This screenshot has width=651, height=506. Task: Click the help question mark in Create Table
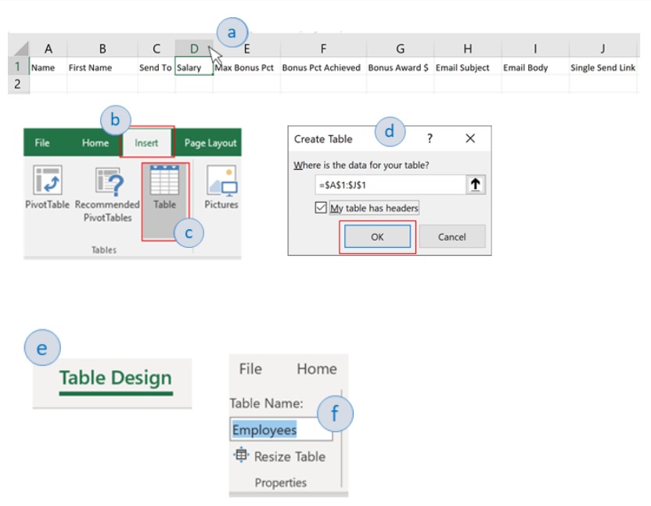[430, 138]
